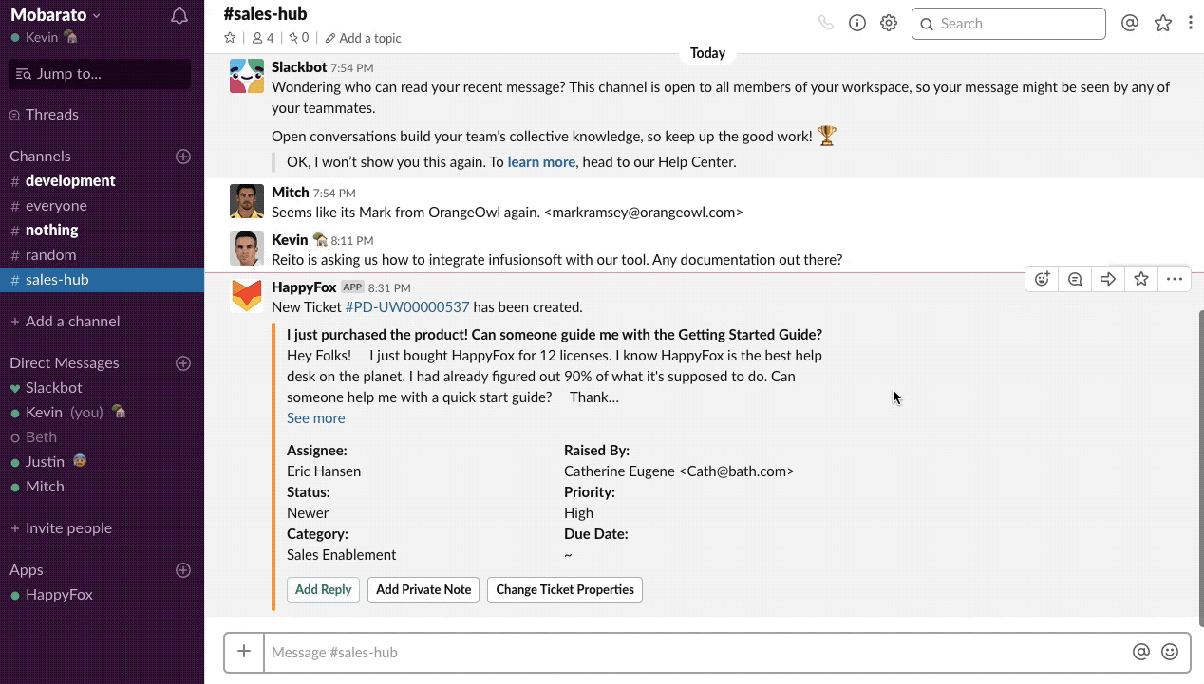Click the Today date divider label

[x=707, y=53]
